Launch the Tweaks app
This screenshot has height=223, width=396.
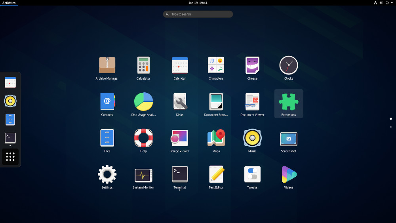[252, 177]
